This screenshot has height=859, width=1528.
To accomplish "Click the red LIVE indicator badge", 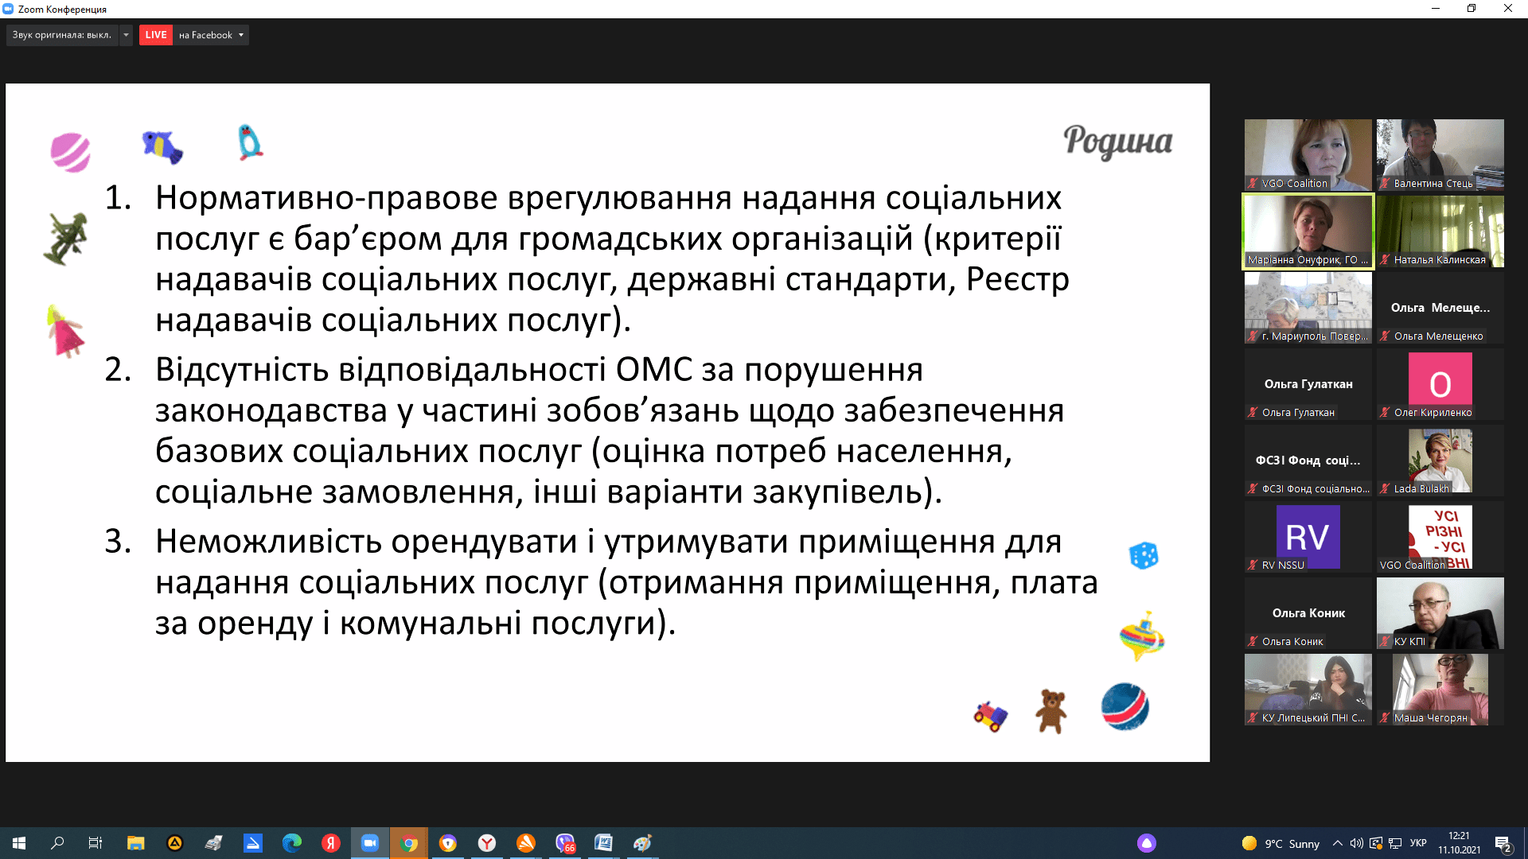I will point(155,35).
